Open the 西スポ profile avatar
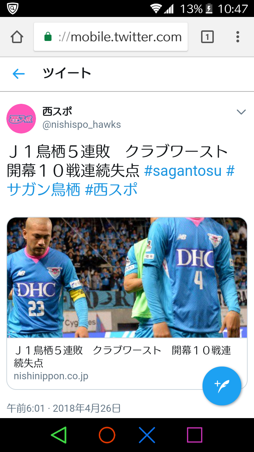This screenshot has height=452, width=254. [x=22, y=118]
